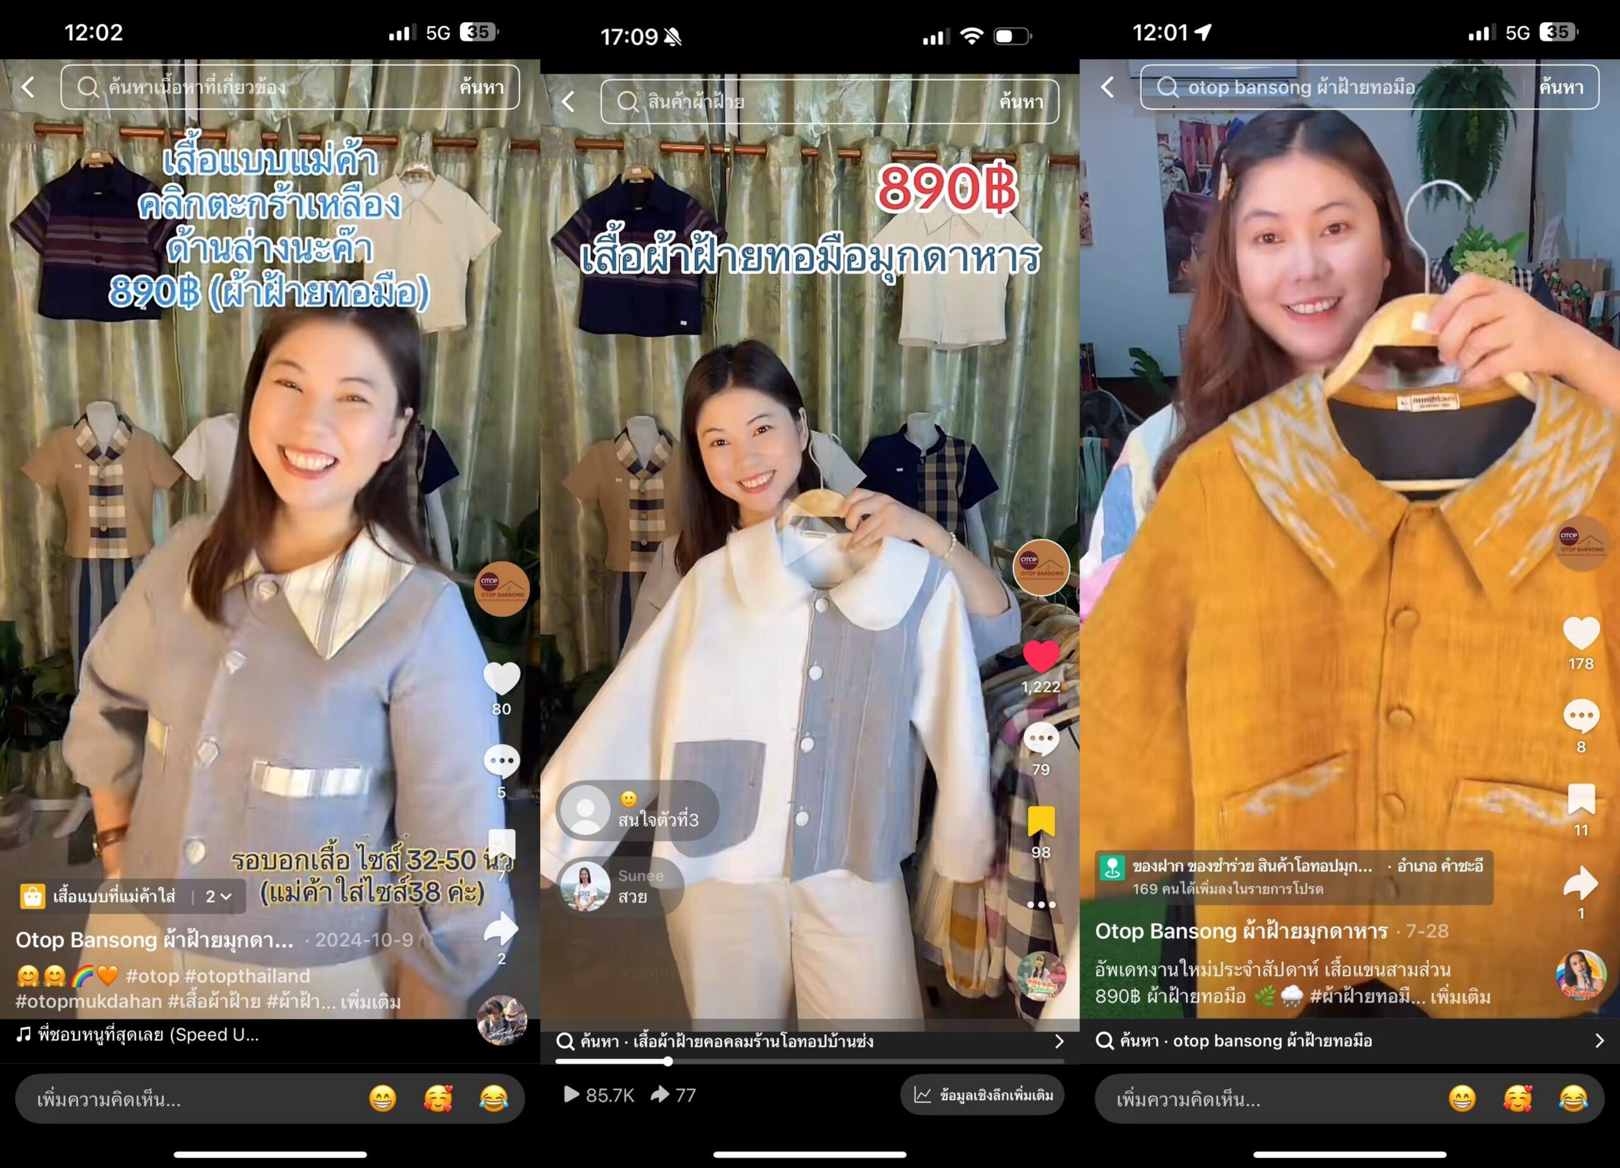Open comment bubble showing 8 comments
The width and height of the screenshot is (1620, 1168).
coord(1581,716)
